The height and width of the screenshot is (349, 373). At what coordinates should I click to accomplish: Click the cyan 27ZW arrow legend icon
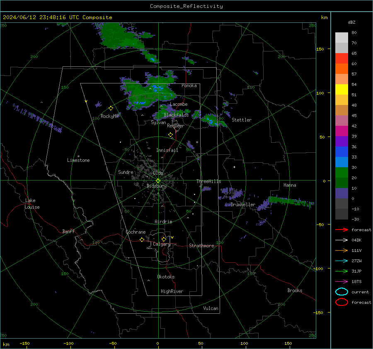point(342,261)
